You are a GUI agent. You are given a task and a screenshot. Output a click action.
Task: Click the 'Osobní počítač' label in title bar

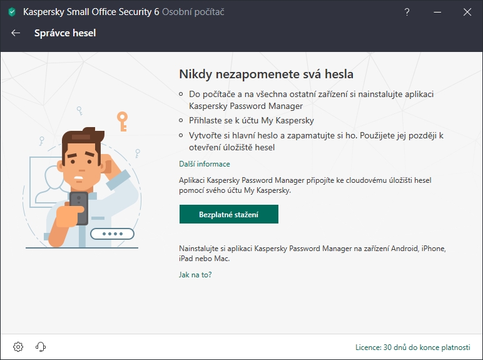point(193,12)
